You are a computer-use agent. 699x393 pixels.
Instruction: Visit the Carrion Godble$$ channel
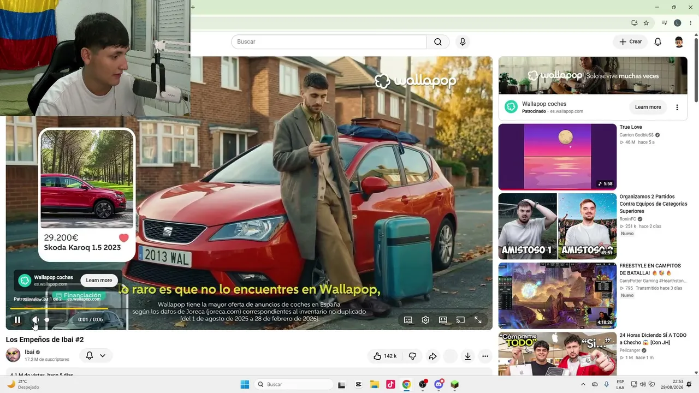tap(637, 135)
